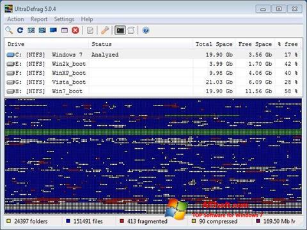Click the blue Help question icon

pos(146,30)
